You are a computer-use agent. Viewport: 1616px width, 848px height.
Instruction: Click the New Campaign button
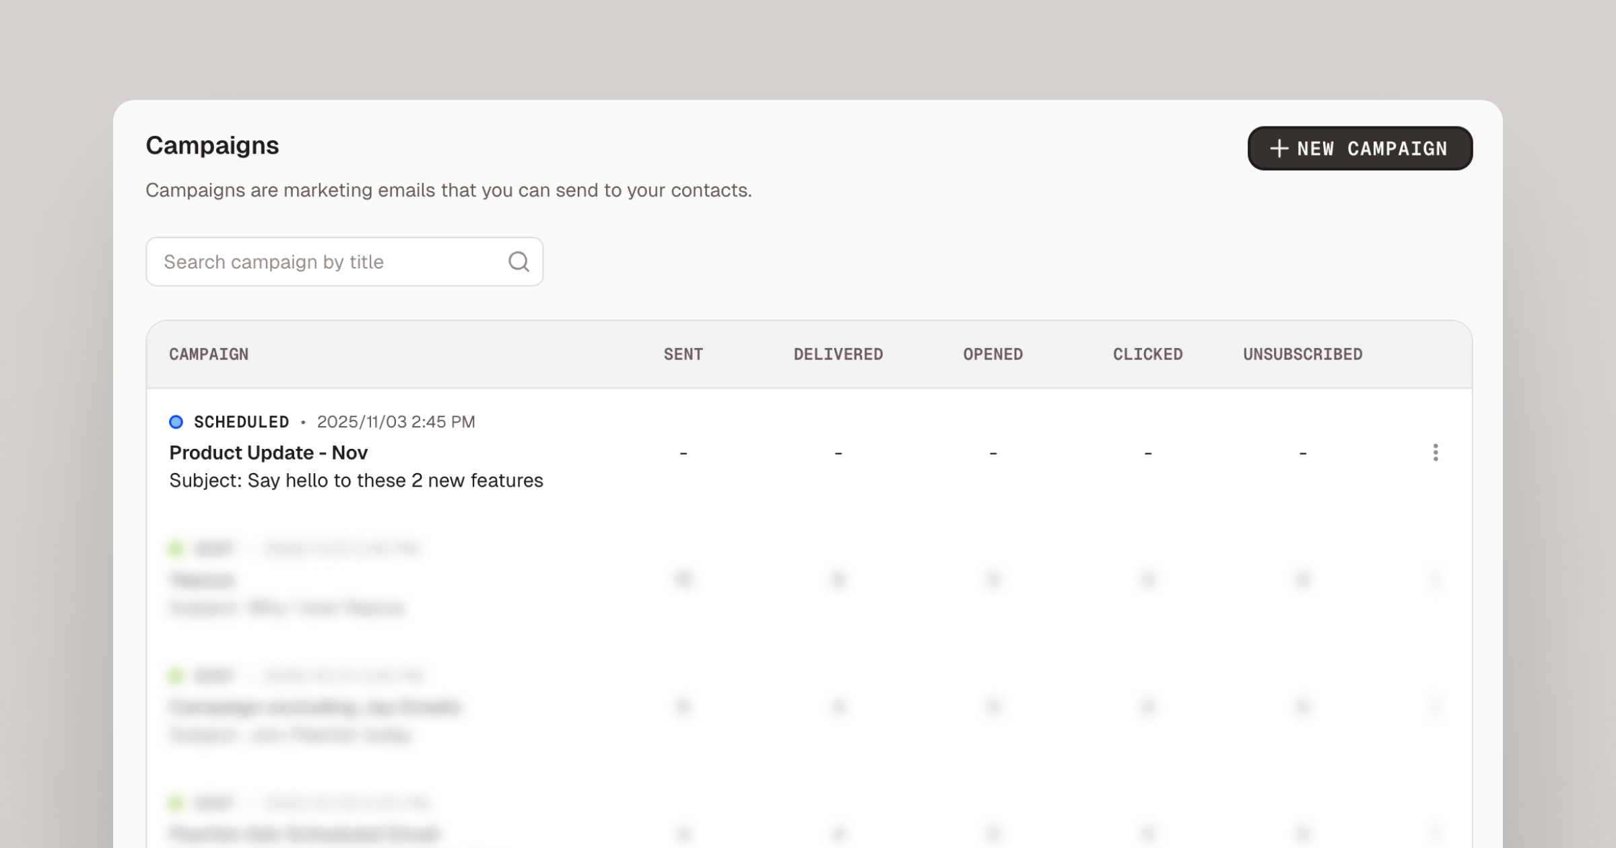(x=1359, y=148)
